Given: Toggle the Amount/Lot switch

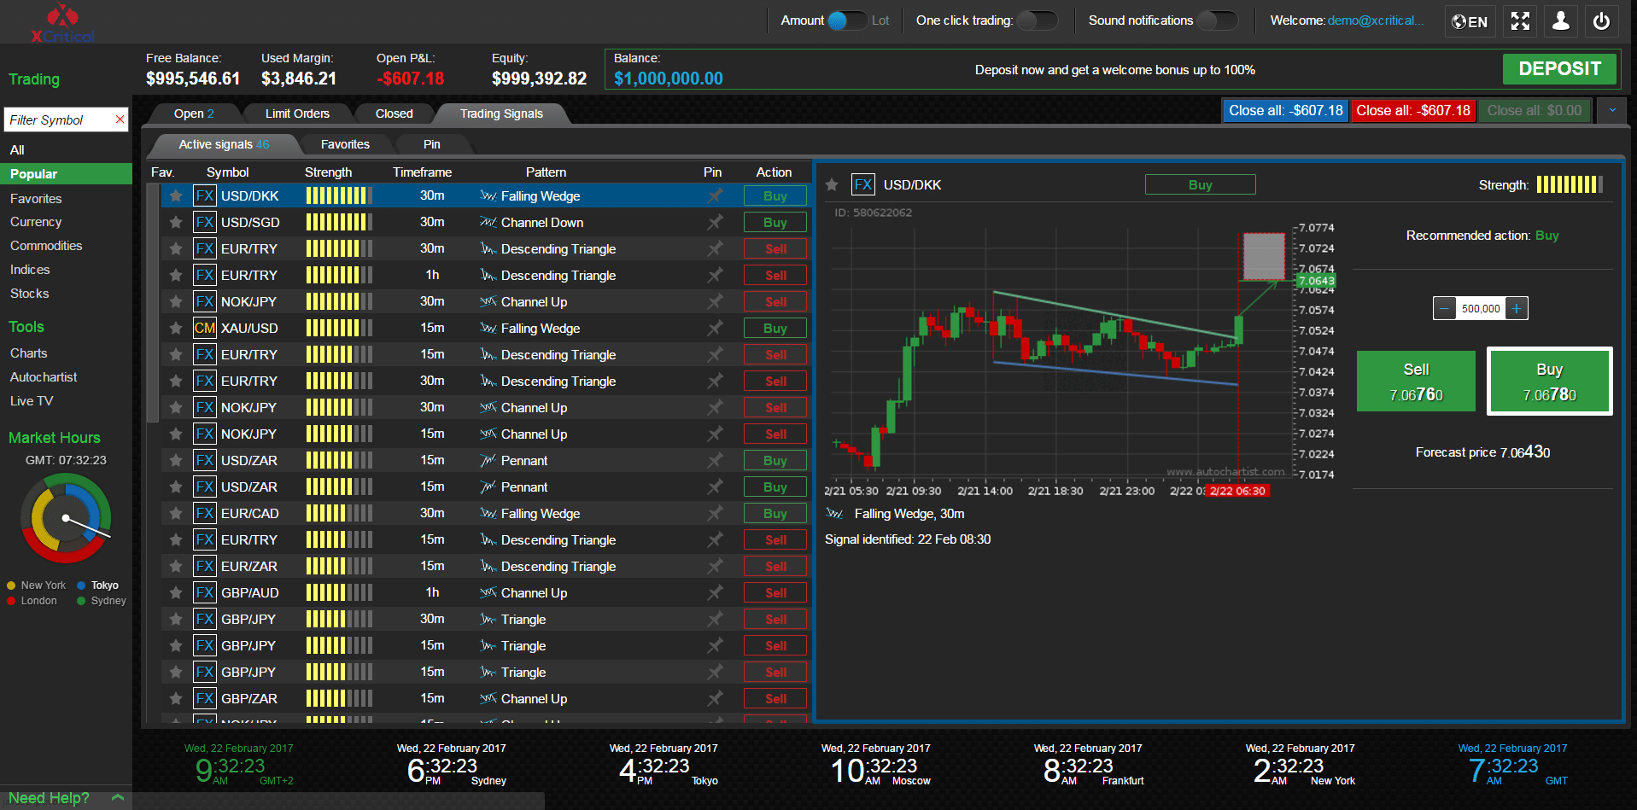Looking at the screenshot, I should pyautogui.click(x=847, y=20).
